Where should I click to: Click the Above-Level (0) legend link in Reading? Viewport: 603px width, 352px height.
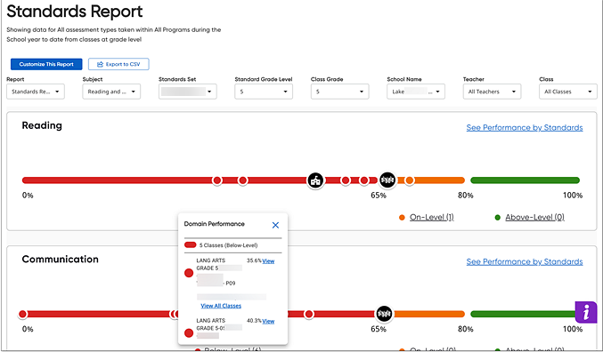pos(534,218)
